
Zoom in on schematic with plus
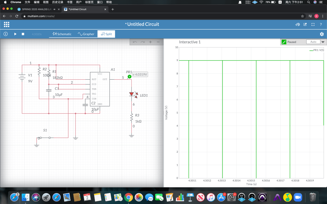coord(150,42)
